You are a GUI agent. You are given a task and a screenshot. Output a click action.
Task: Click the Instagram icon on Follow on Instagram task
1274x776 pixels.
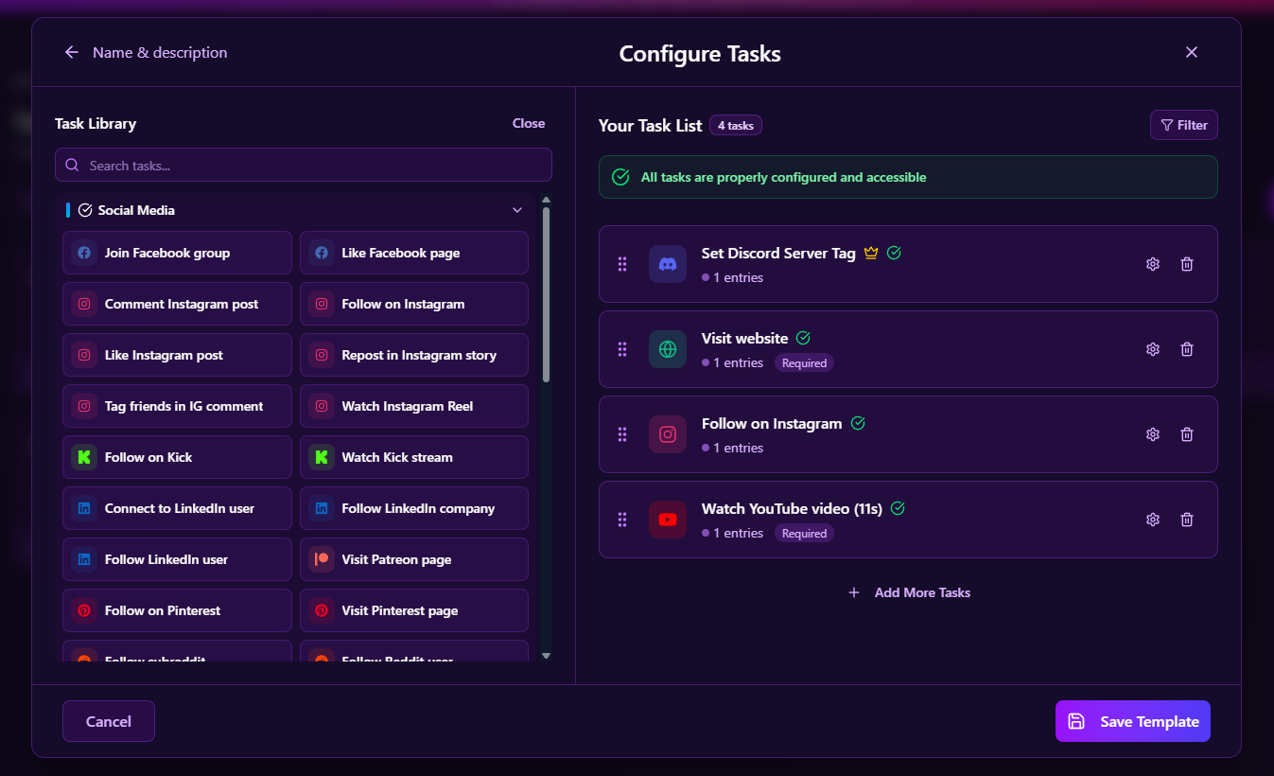(668, 433)
